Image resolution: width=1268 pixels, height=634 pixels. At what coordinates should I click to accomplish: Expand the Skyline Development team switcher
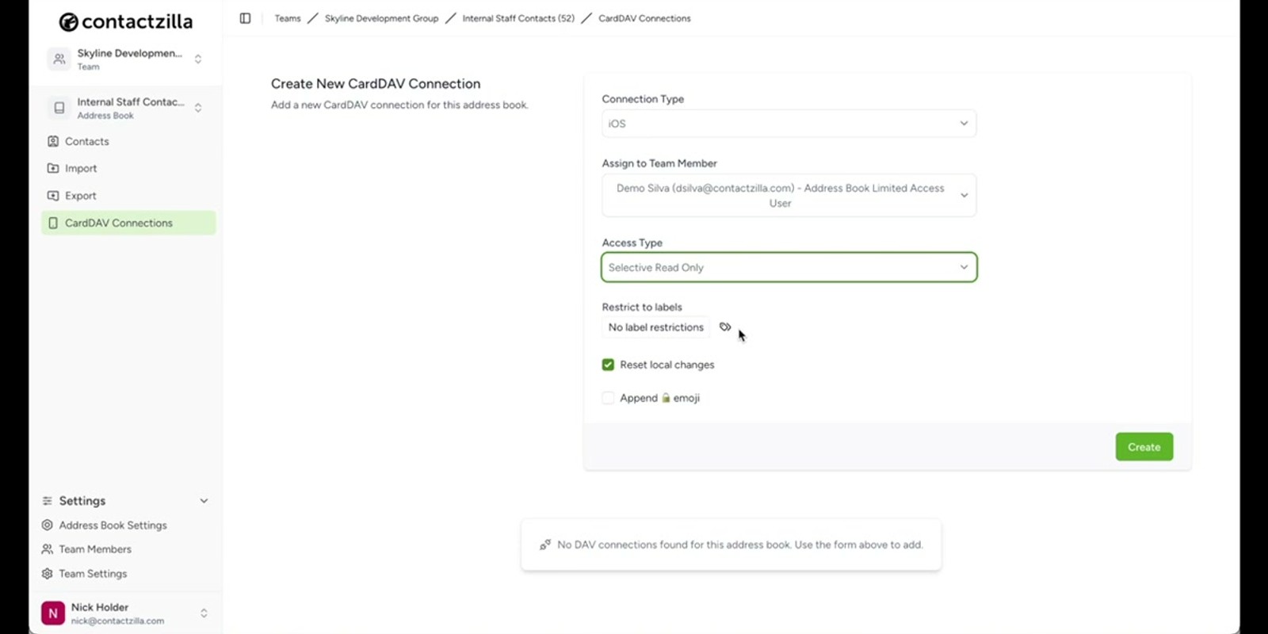(198, 59)
